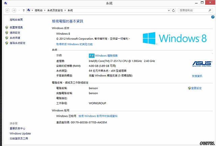Click shield icon beside 進階系統設定

(x=7, y=43)
